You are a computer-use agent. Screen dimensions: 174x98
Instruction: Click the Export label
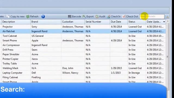click(90, 16)
